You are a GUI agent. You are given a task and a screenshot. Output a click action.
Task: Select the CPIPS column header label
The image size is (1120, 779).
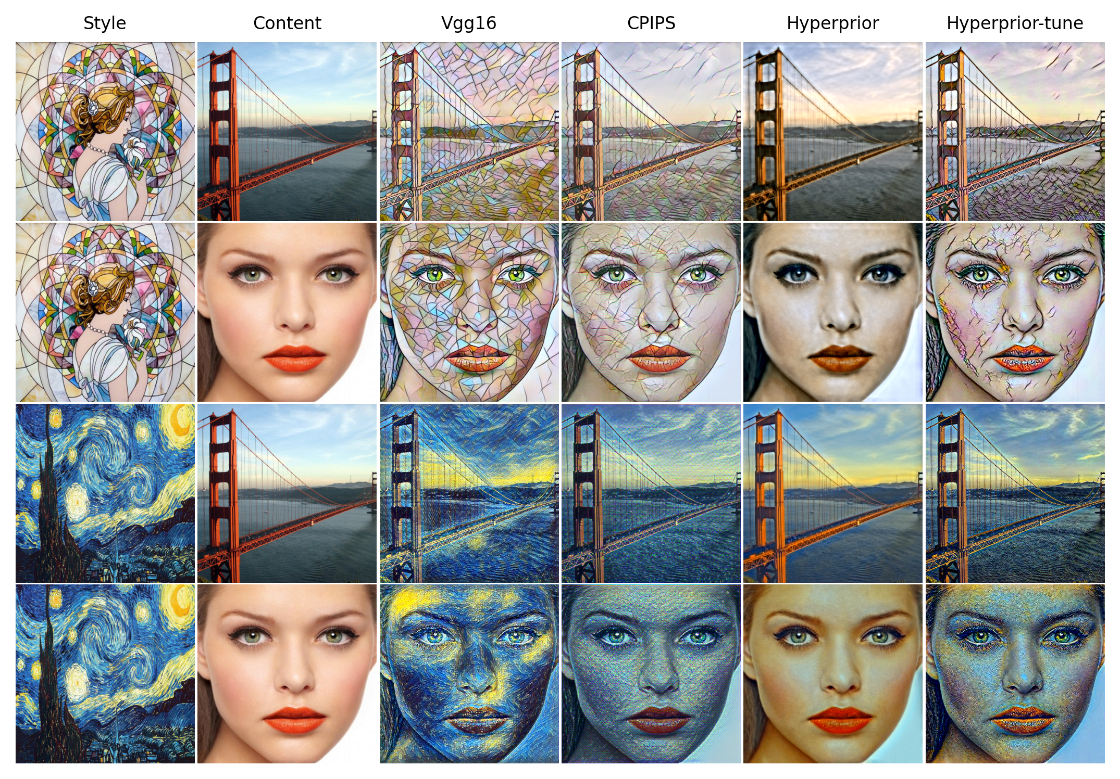point(651,23)
